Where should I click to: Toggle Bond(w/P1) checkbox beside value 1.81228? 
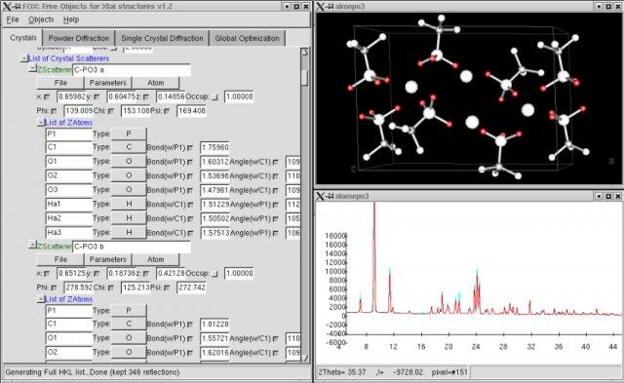[190, 325]
